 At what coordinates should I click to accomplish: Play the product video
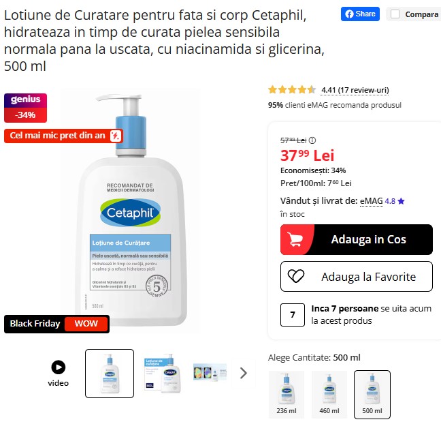click(59, 367)
